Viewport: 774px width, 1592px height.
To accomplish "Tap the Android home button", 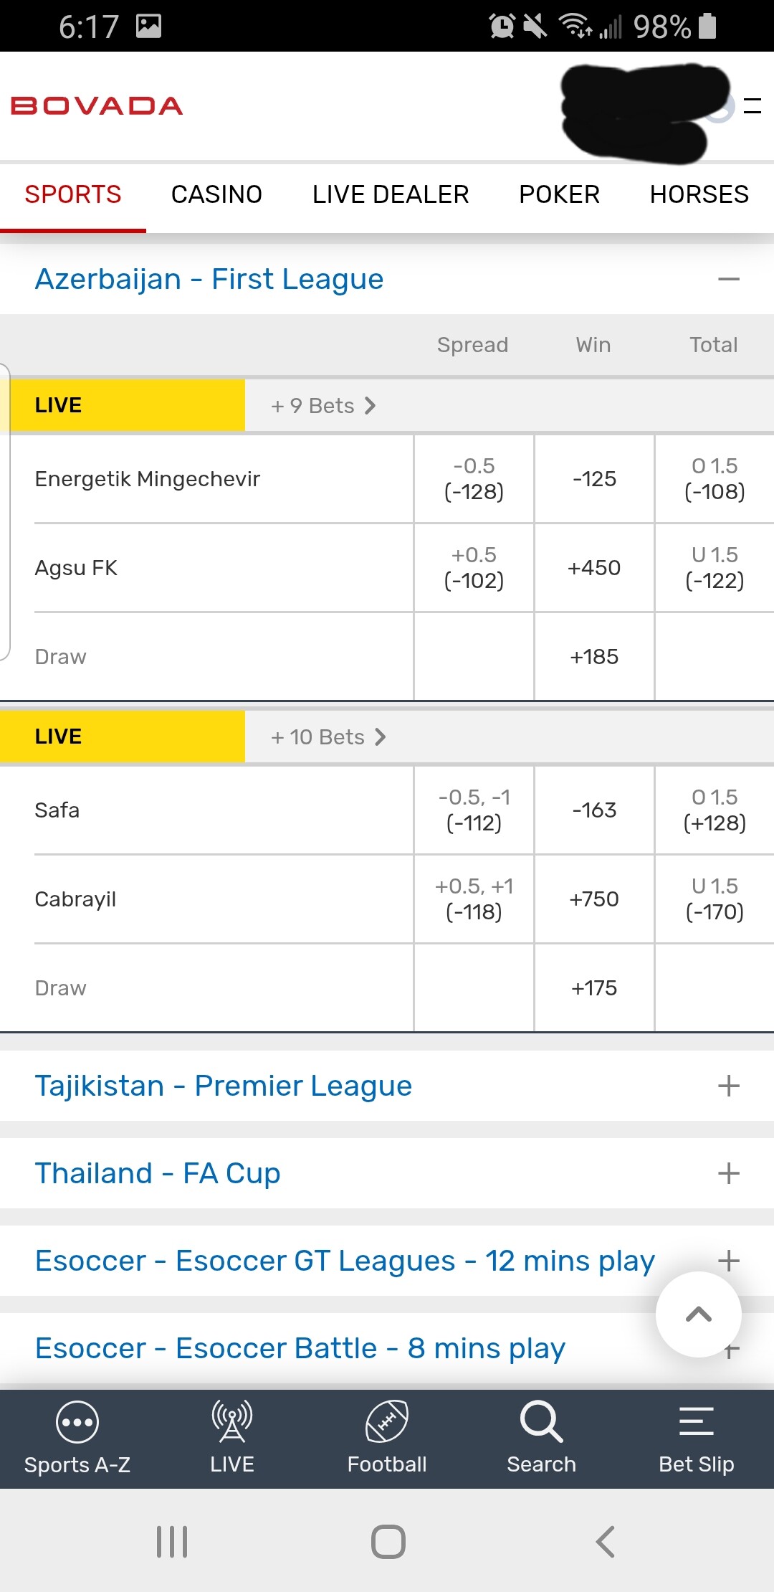I will 388,1541.
